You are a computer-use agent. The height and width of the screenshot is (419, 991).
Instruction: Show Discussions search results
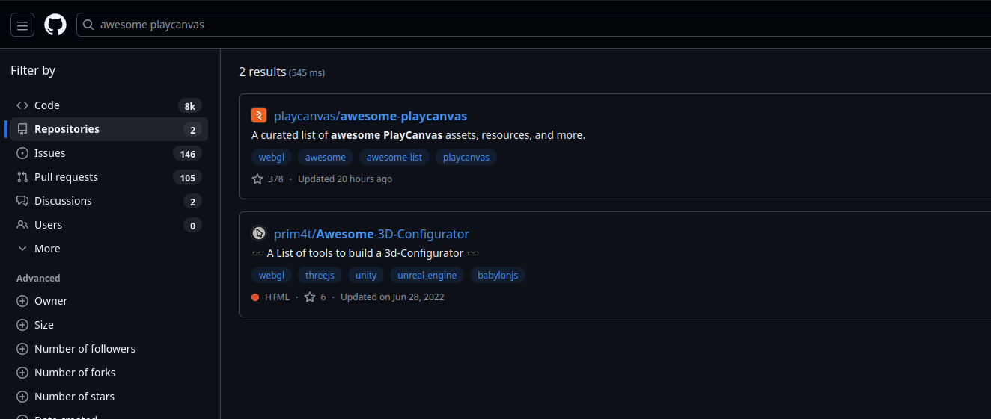tap(63, 201)
